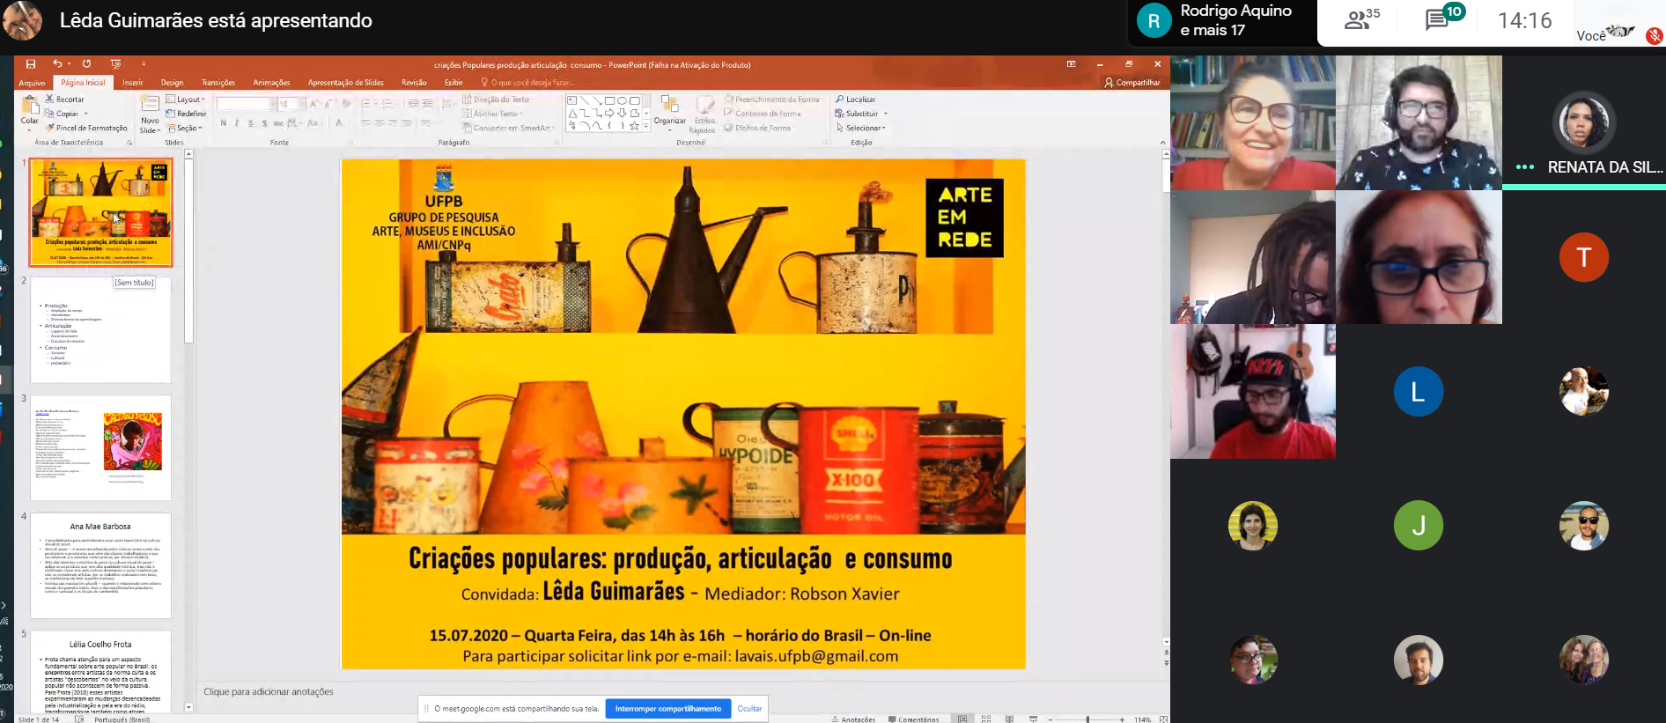The width and height of the screenshot is (1666, 723).
Task: Click the Organizar arrange icon
Action: click(x=669, y=111)
